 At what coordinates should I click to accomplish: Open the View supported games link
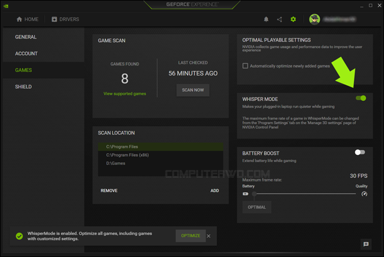[125, 94]
